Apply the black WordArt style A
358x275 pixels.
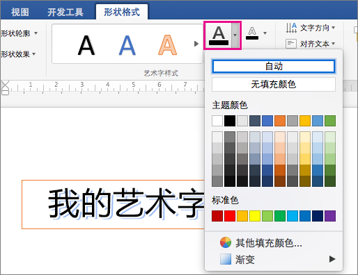click(x=86, y=45)
